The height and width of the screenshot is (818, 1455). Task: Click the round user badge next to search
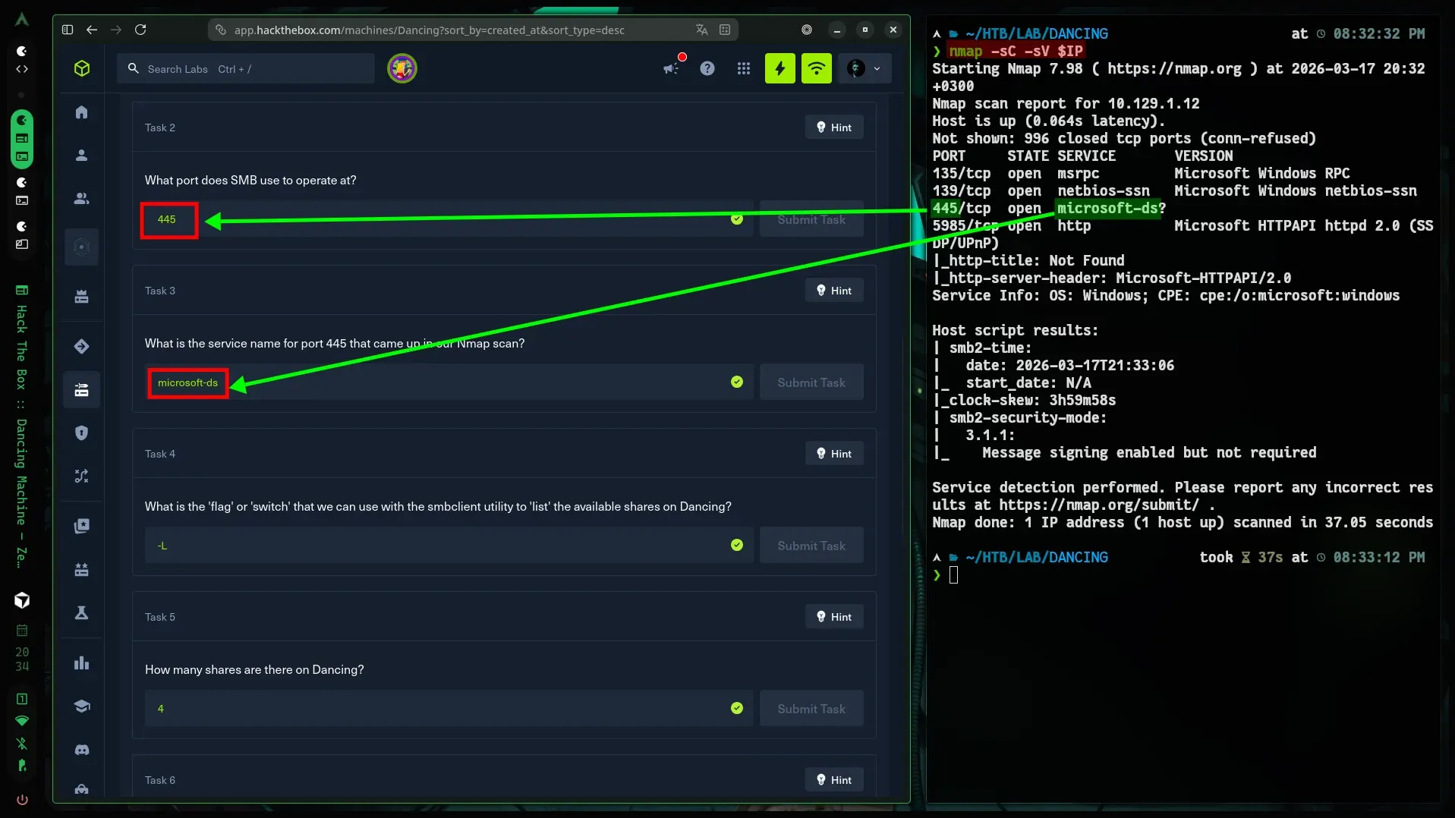pos(402,68)
